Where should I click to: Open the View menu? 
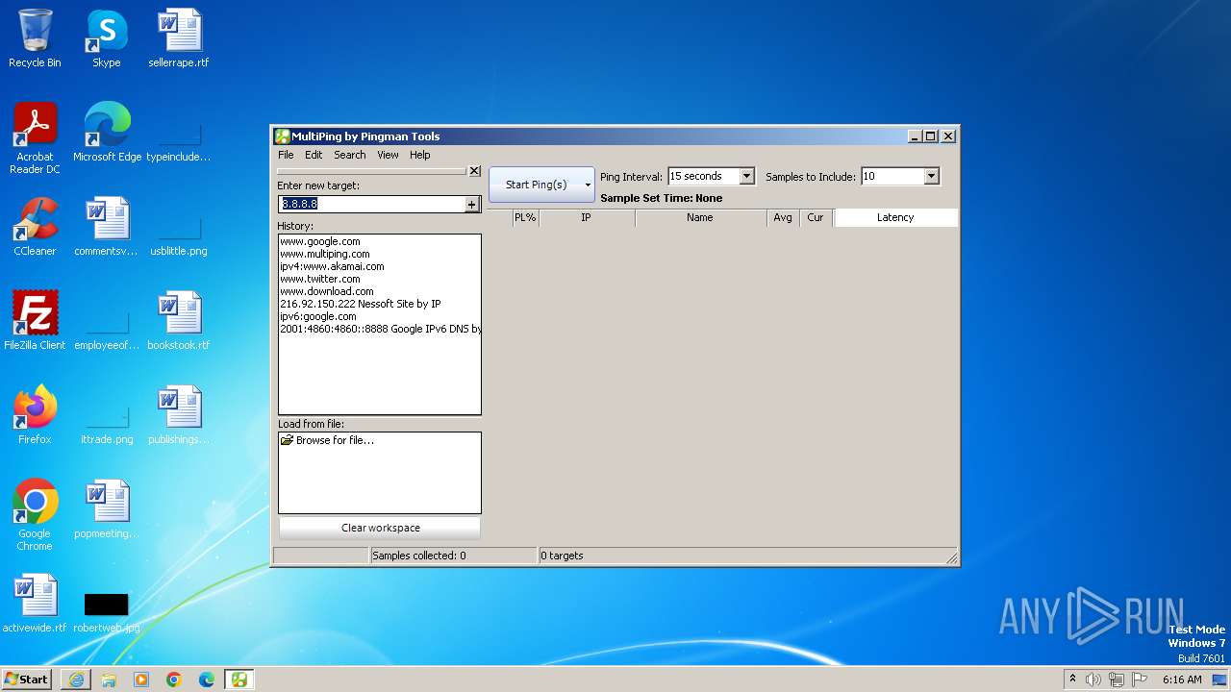388,155
